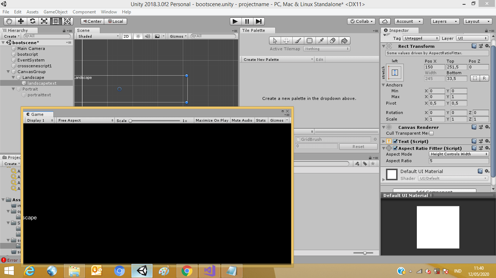Toggle Mute Audio in Game view

coord(242,121)
